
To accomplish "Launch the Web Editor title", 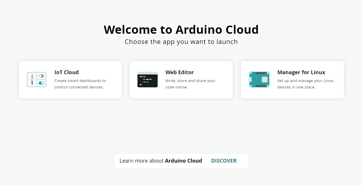I will click(x=179, y=72).
